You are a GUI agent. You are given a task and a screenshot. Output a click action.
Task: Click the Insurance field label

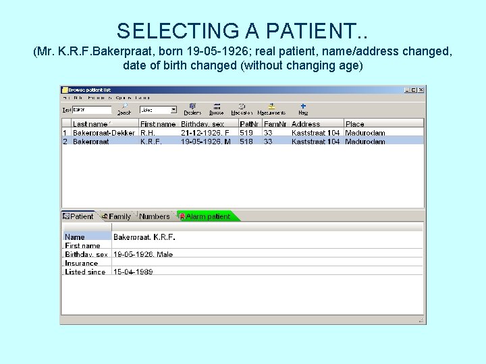(81, 263)
